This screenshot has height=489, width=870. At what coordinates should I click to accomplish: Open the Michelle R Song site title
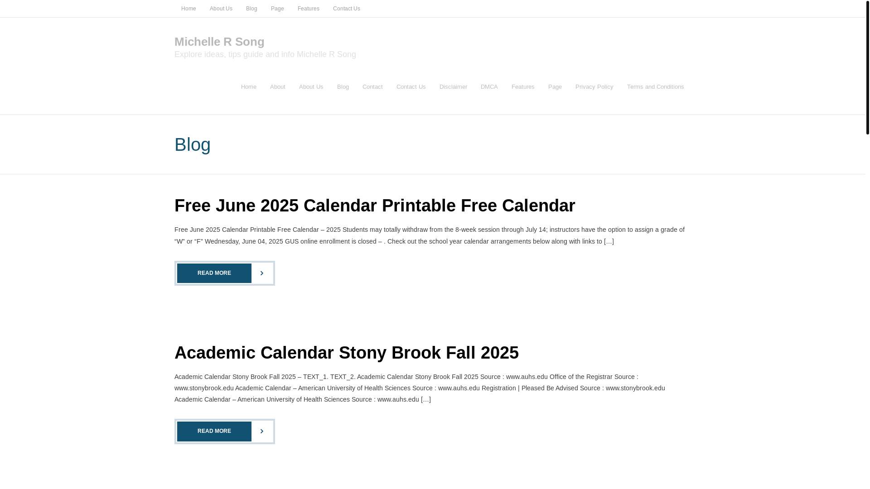point(219,42)
